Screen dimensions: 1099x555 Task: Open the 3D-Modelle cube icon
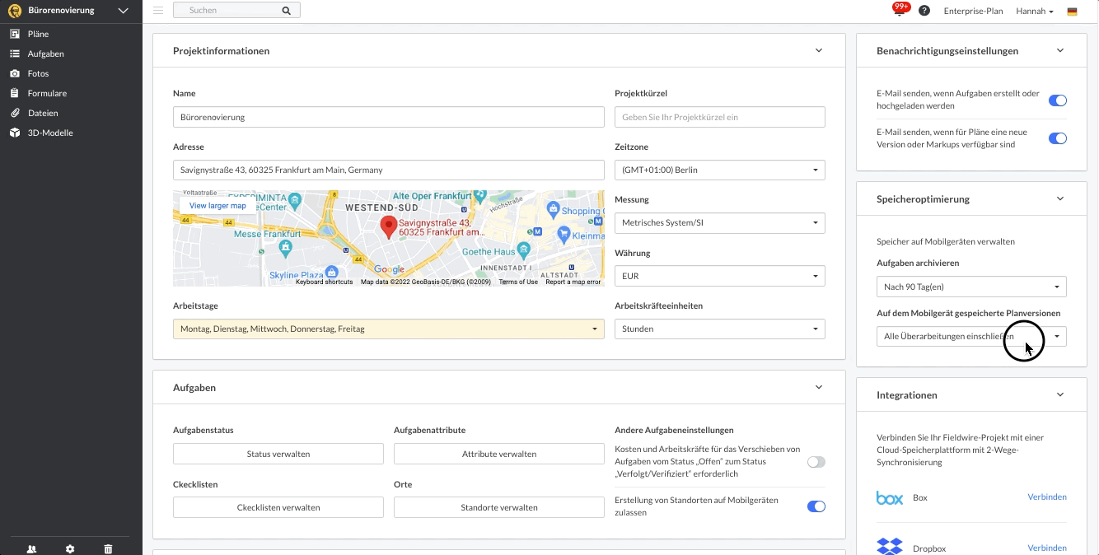tap(14, 133)
